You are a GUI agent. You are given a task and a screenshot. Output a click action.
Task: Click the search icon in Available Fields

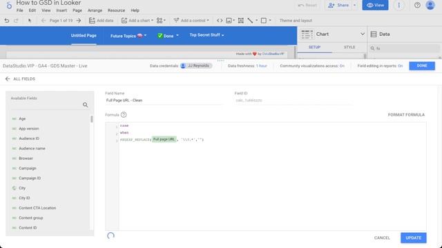86,105
